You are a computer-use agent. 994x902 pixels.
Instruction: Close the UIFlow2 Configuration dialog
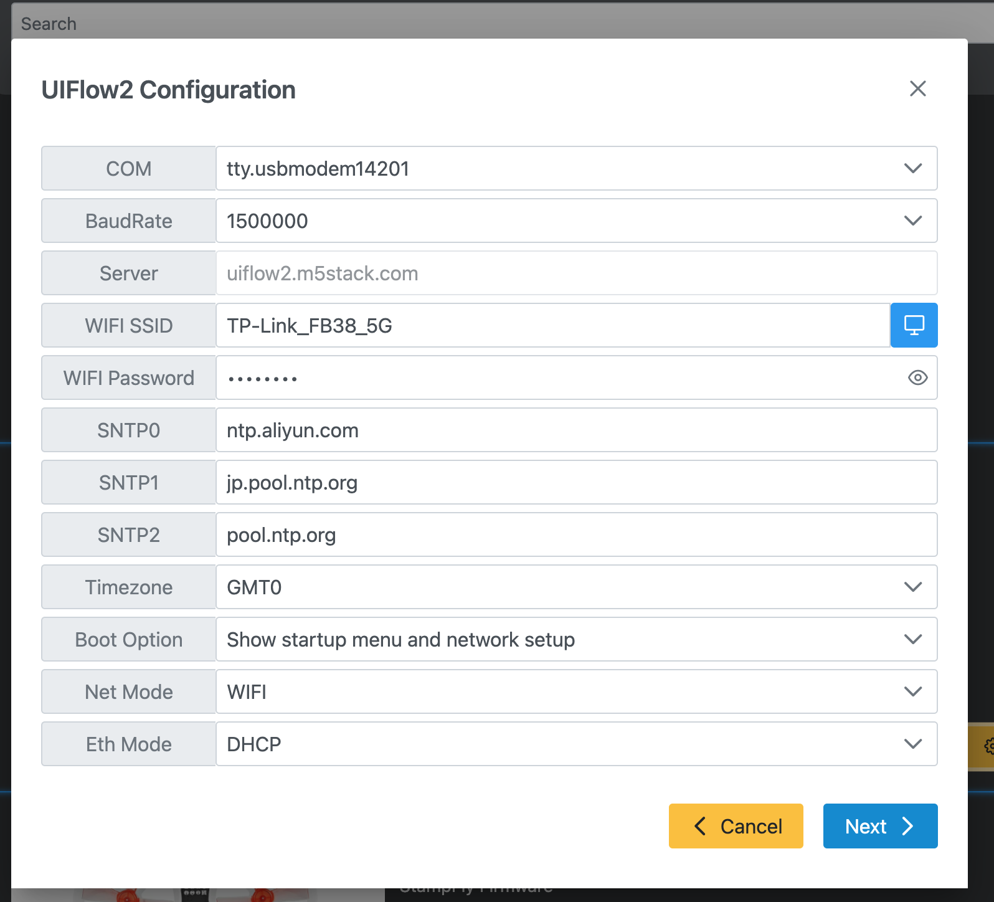coord(917,88)
